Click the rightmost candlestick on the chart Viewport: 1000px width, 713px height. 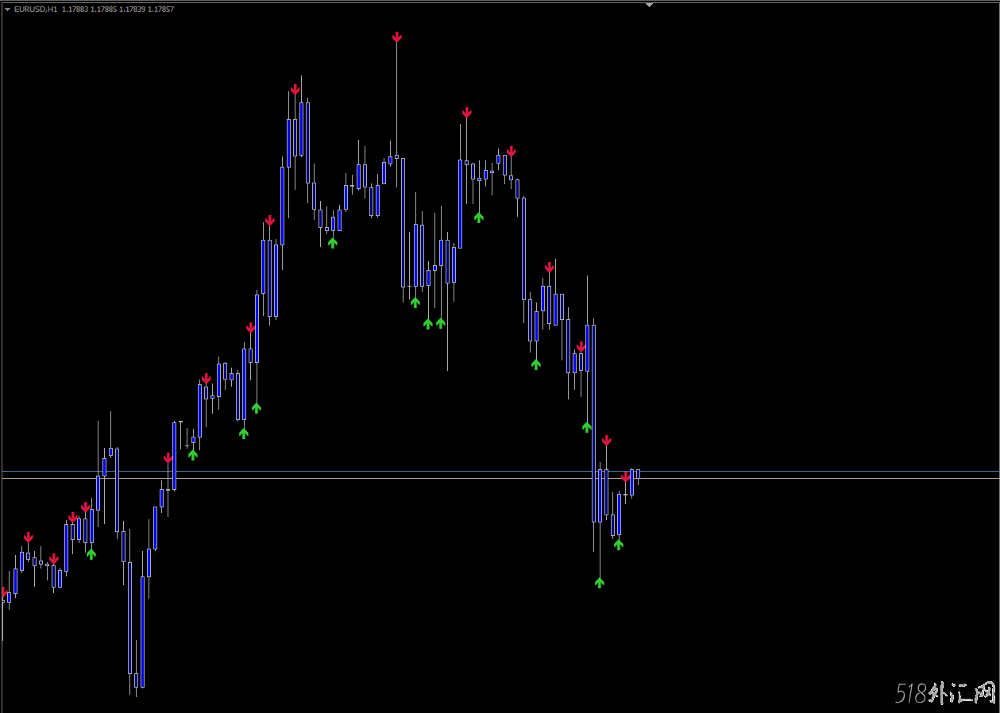point(638,475)
